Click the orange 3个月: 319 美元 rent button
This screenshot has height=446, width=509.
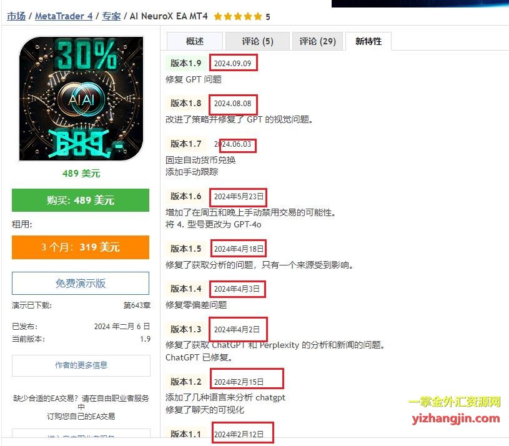pyautogui.click(x=81, y=247)
